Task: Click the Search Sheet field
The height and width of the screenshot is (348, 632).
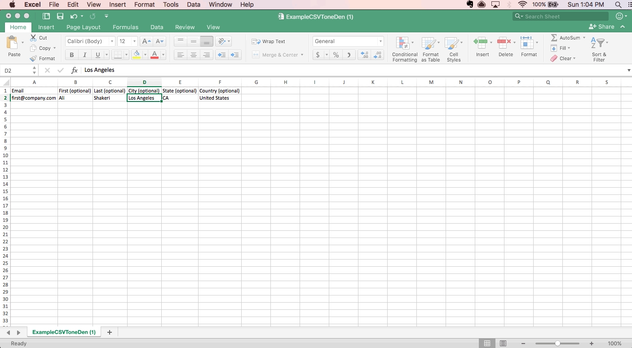Action: coord(564,16)
